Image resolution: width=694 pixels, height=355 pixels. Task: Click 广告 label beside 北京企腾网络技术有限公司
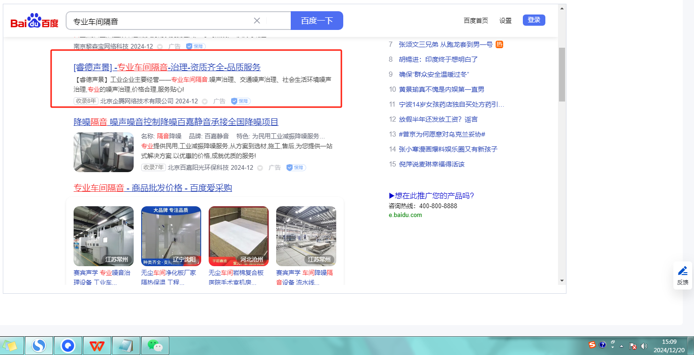(219, 101)
